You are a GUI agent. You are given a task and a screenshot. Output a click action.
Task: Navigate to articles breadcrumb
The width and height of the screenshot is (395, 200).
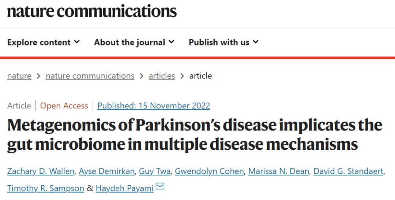(162, 76)
